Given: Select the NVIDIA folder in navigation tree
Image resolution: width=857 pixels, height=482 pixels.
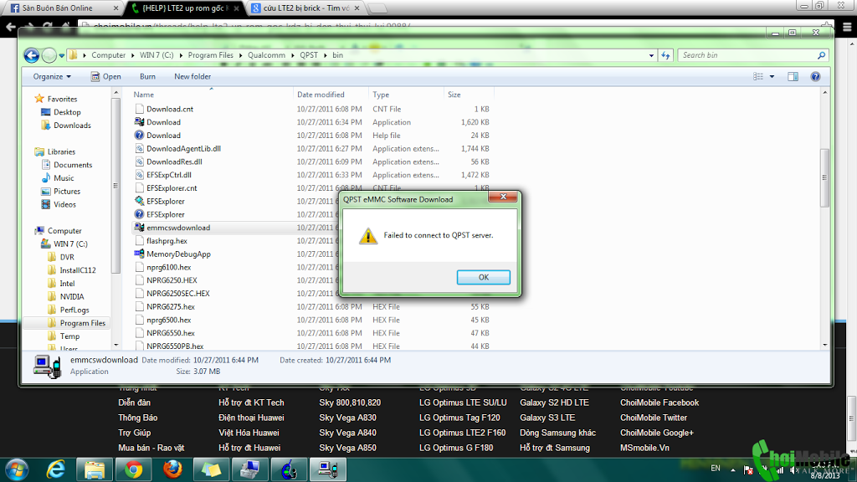Looking at the screenshot, I should (72, 297).
